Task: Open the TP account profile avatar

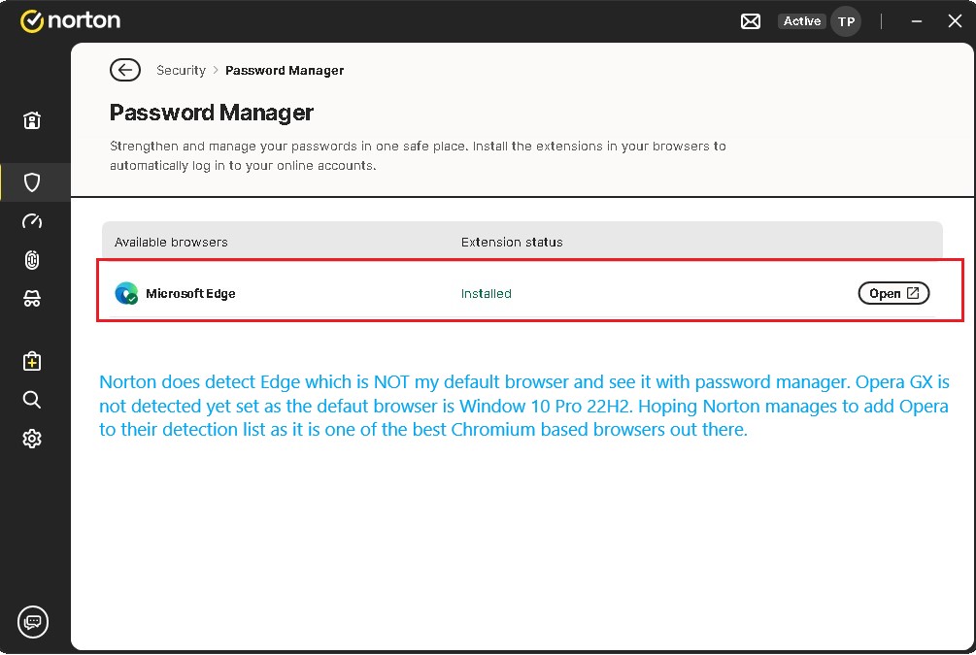Action: click(846, 21)
